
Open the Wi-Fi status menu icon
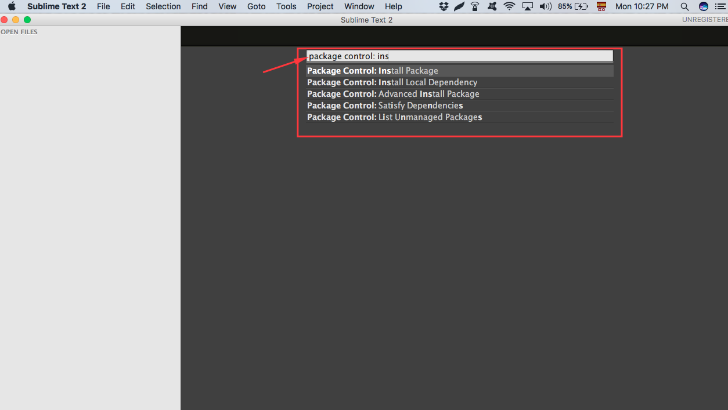click(x=509, y=6)
